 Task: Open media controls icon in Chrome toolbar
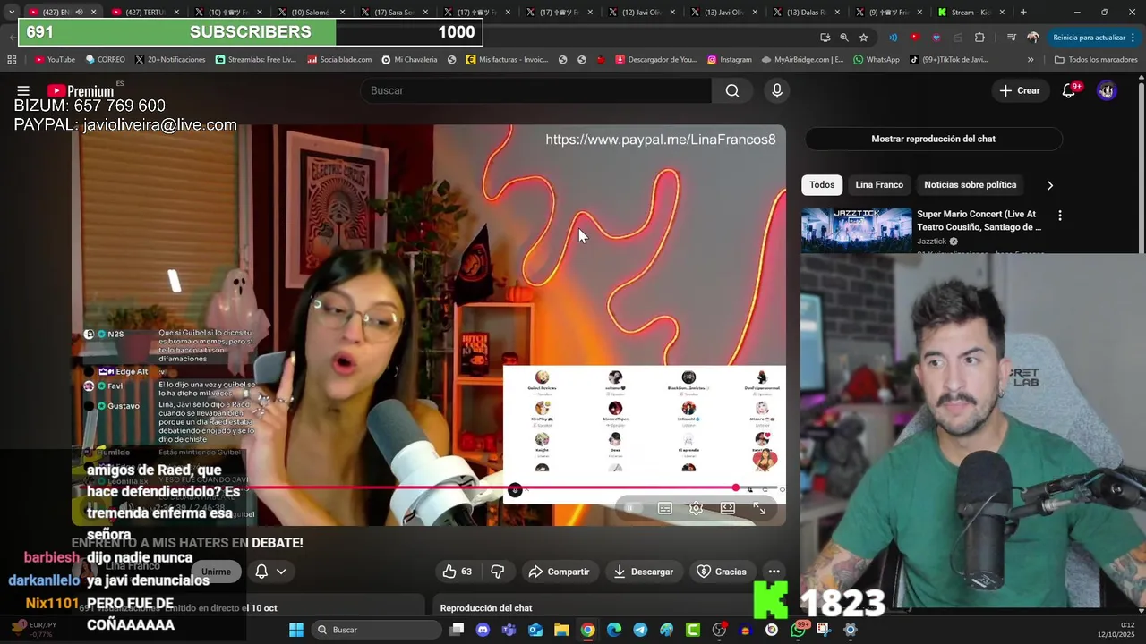coord(1011,38)
